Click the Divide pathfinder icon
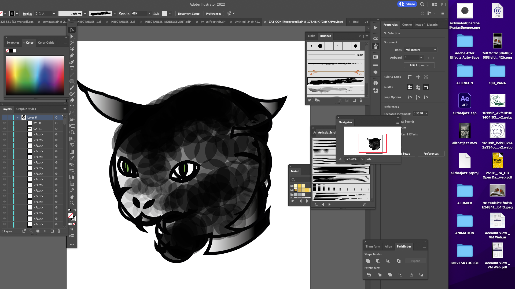The height and width of the screenshot is (289, 515). coord(369,275)
